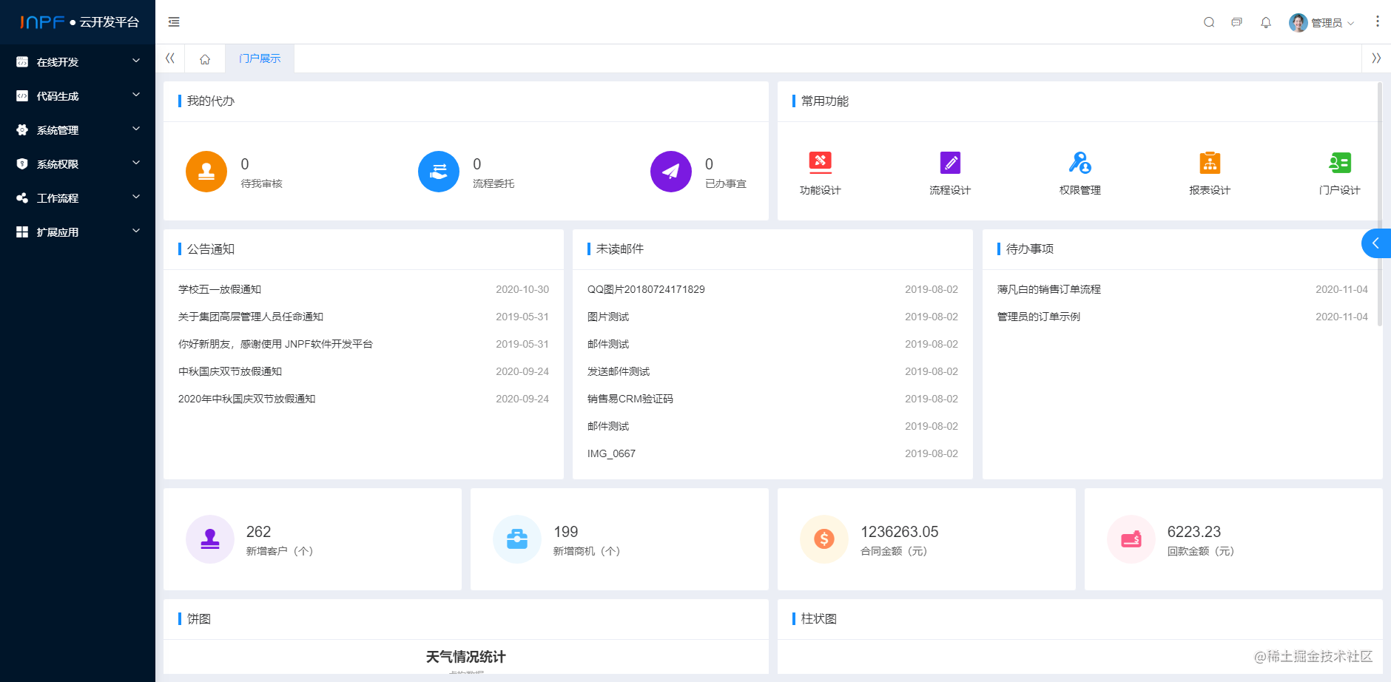Click the search magnifier icon
The height and width of the screenshot is (682, 1391).
point(1208,22)
